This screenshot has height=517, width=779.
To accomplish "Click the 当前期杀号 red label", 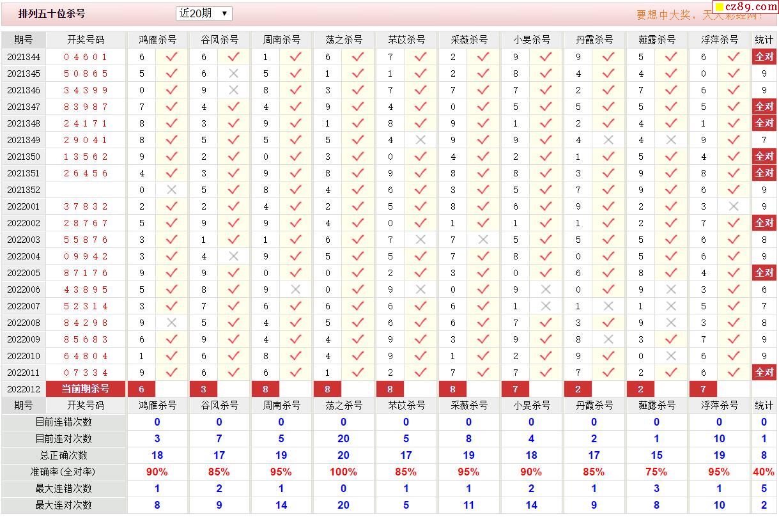I will click(x=86, y=389).
